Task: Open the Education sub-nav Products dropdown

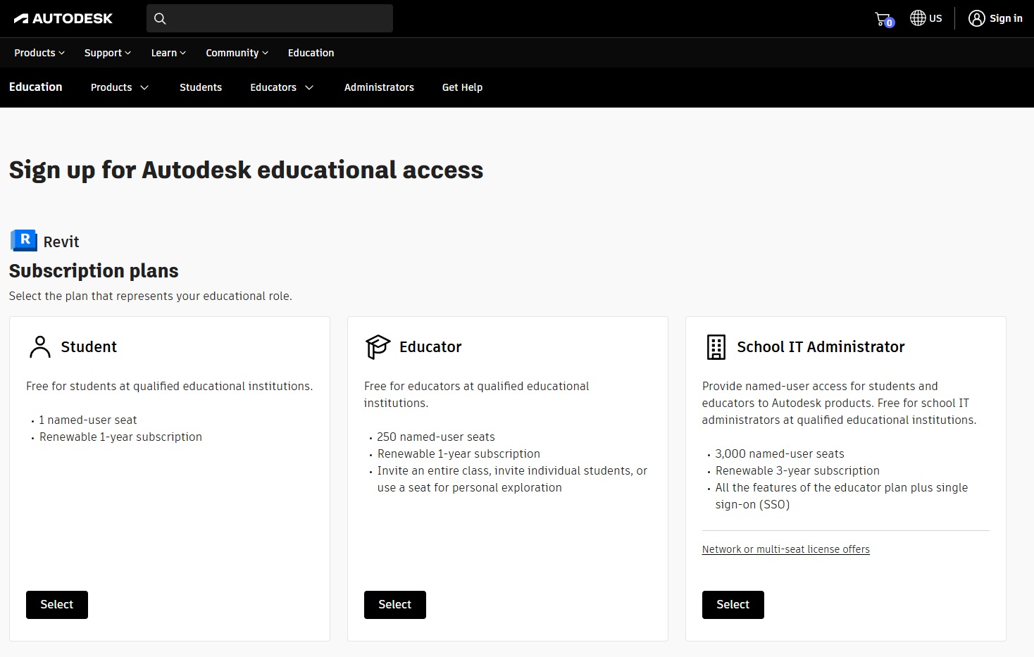Action: coord(120,87)
